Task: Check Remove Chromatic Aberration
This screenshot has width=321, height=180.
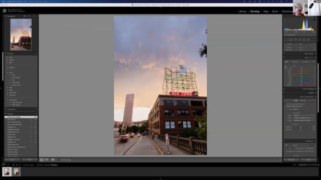Action: click(x=285, y=104)
